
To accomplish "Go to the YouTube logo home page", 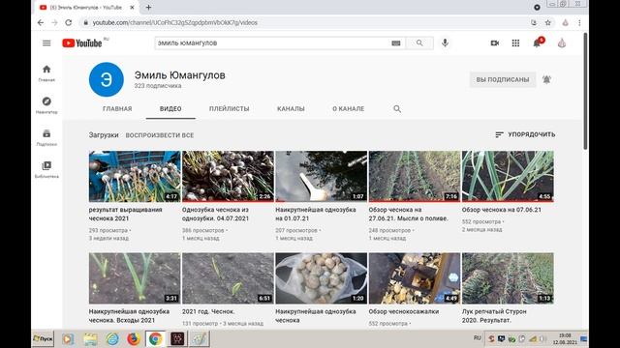I will tap(82, 43).
